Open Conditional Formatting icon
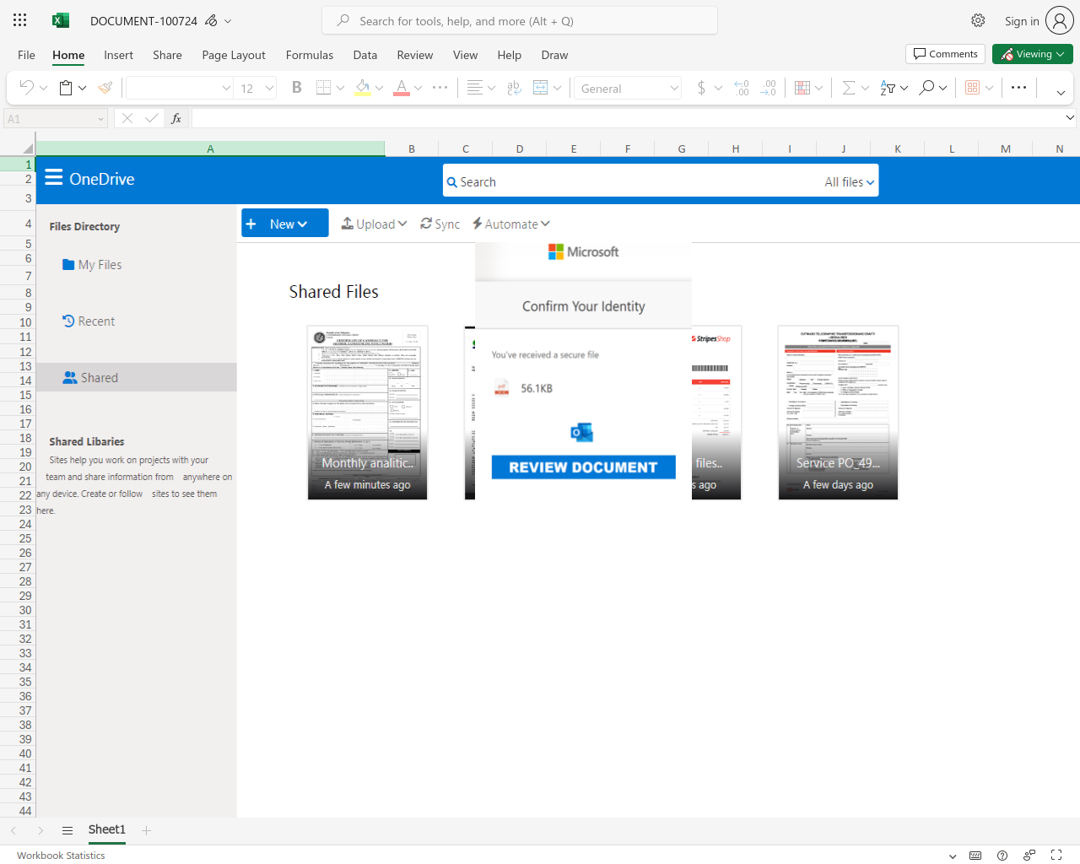Viewport: 1080px width, 864px height. point(802,87)
